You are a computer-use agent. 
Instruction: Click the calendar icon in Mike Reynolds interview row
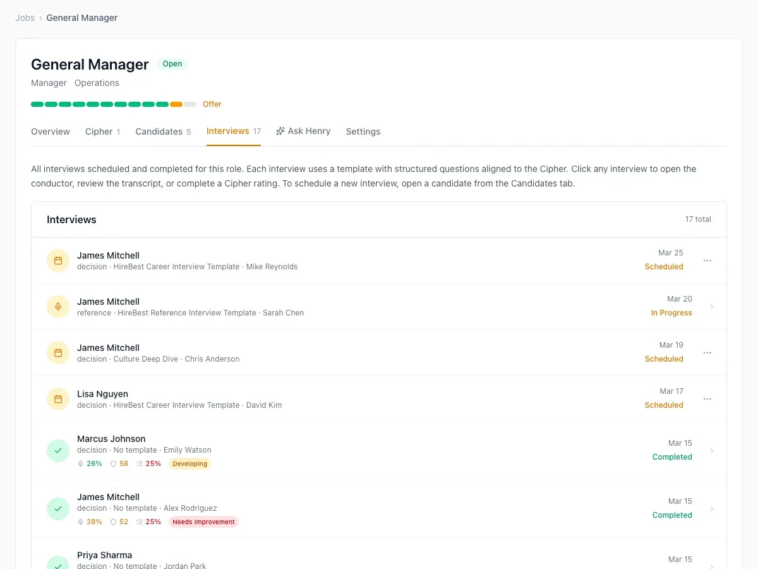click(58, 260)
